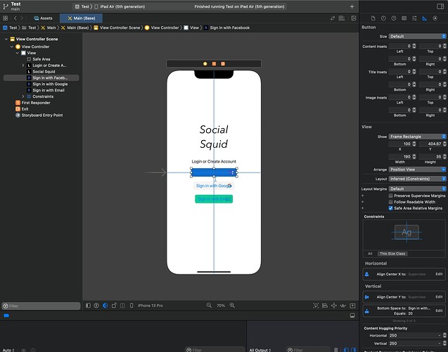Go back in editor history
The height and width of the screenshot is (352, 448).
coord(15,18)
